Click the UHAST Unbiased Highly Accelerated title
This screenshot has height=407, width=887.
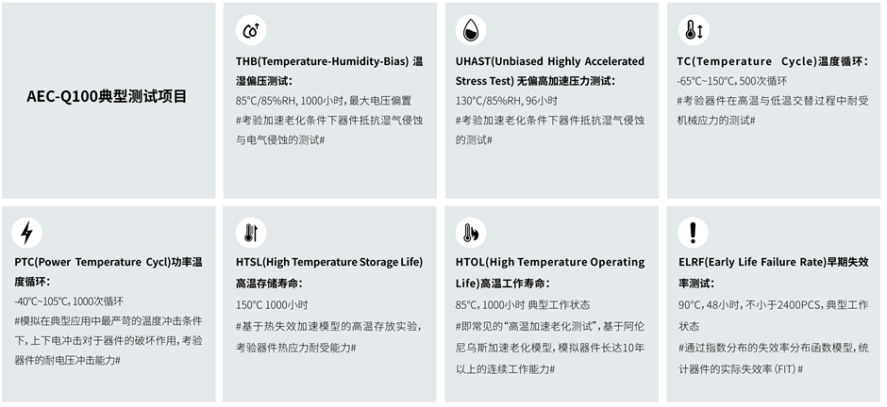click(550, 71)
